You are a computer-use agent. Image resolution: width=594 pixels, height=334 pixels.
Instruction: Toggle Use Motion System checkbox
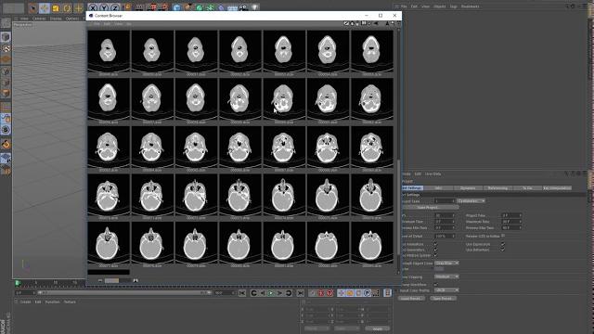click(435, 256)
